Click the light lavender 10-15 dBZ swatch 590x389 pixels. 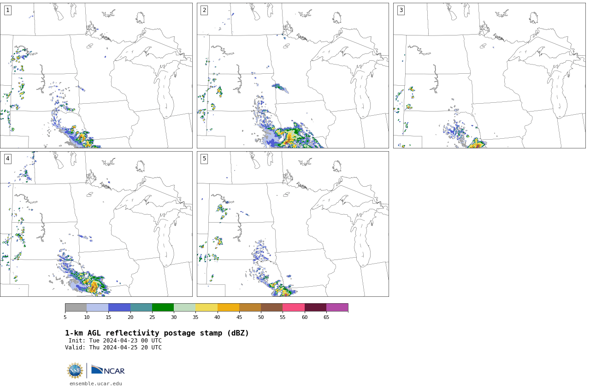97,307
